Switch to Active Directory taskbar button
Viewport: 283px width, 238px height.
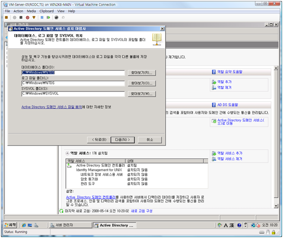(114, 225)
